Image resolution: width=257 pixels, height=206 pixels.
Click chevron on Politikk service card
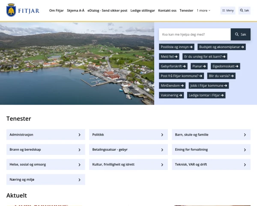click(x=162, y=135)
